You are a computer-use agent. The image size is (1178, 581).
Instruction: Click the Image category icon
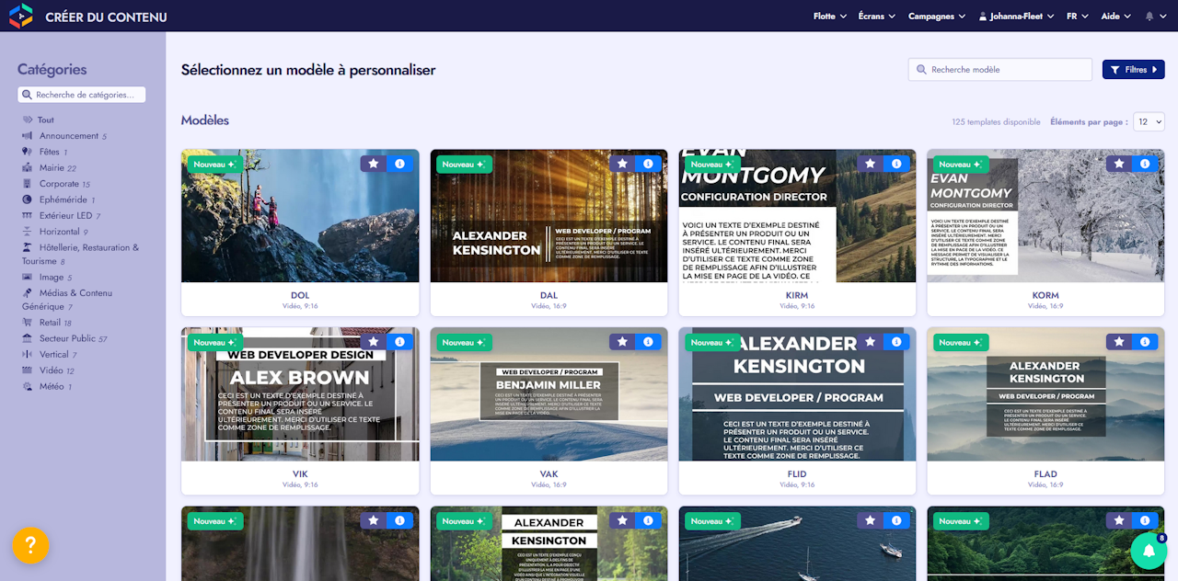pyautogui.click(x=28, y=277)
